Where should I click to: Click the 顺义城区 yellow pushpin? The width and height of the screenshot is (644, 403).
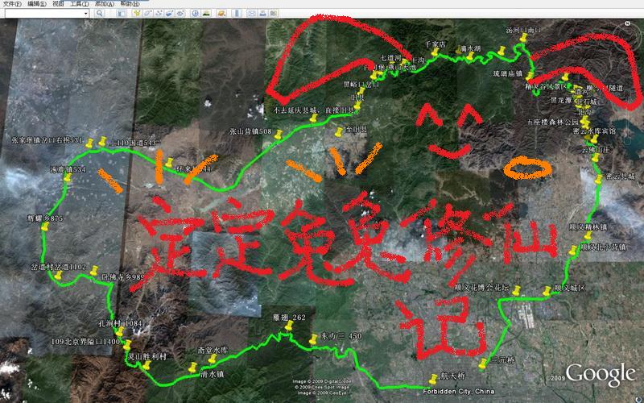coord(547,291)
